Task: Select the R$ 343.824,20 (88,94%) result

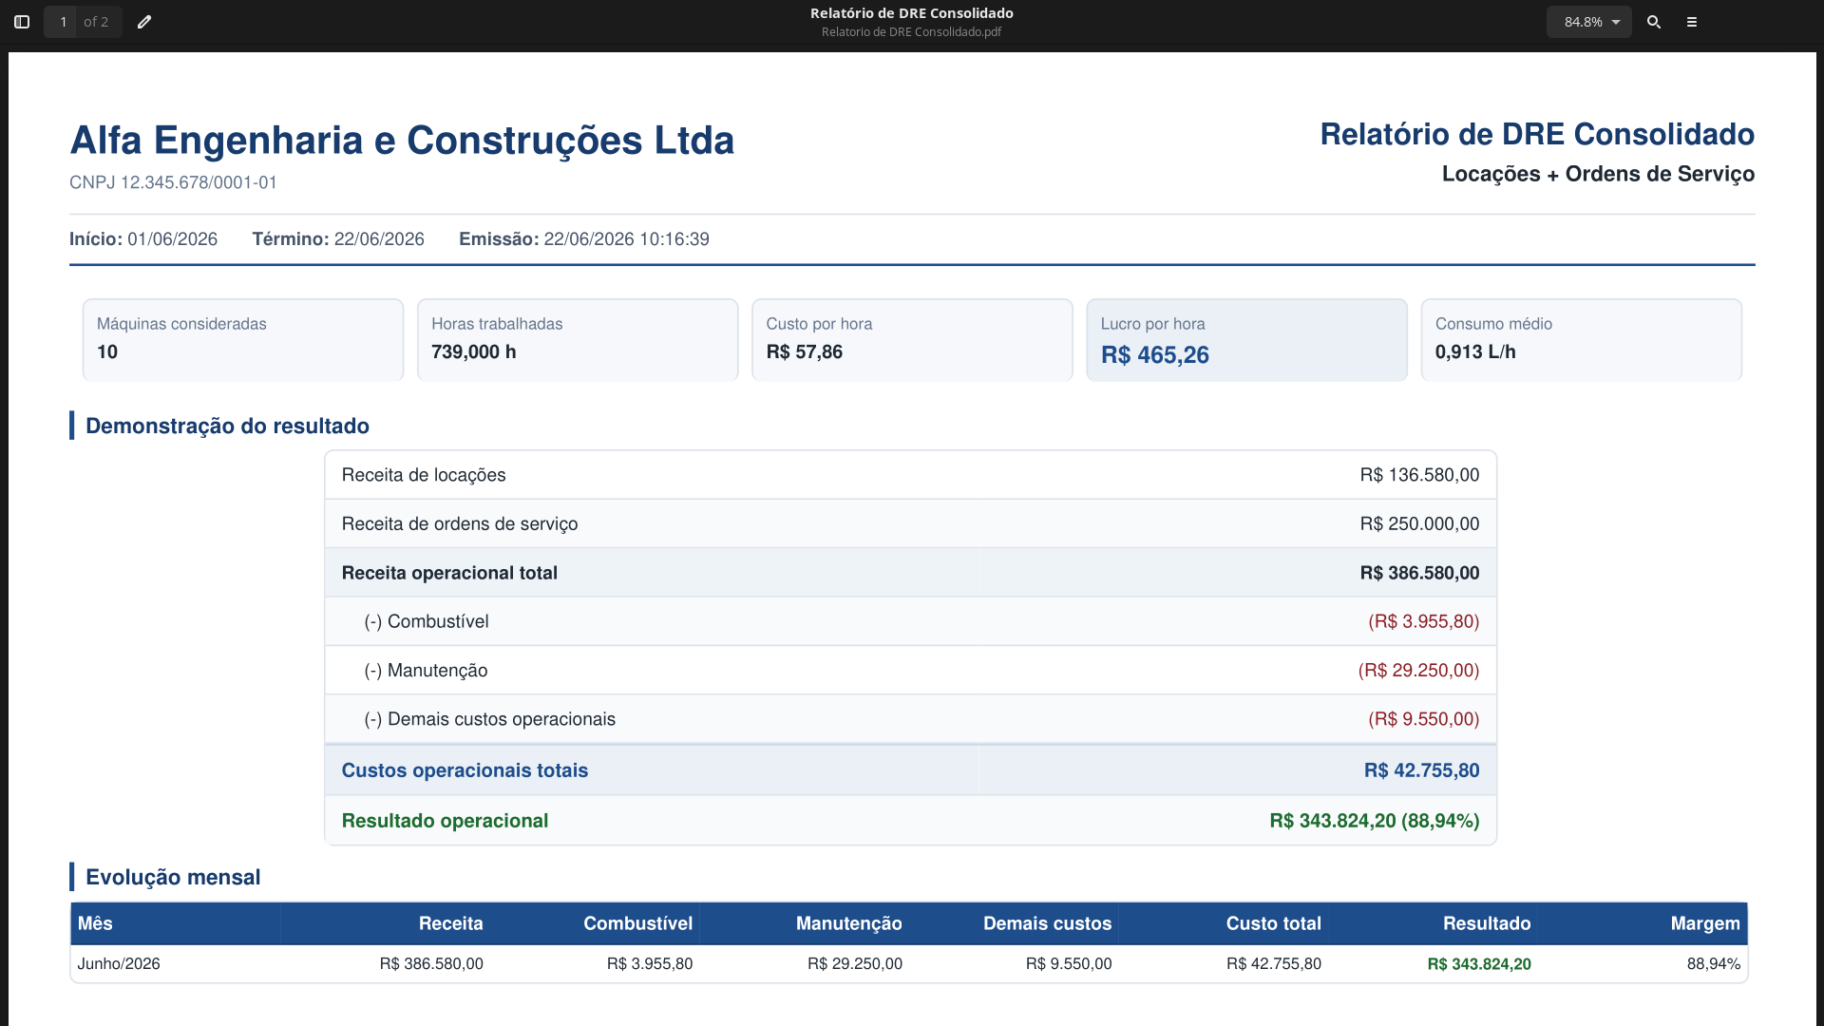Action: click(1375, 821)
